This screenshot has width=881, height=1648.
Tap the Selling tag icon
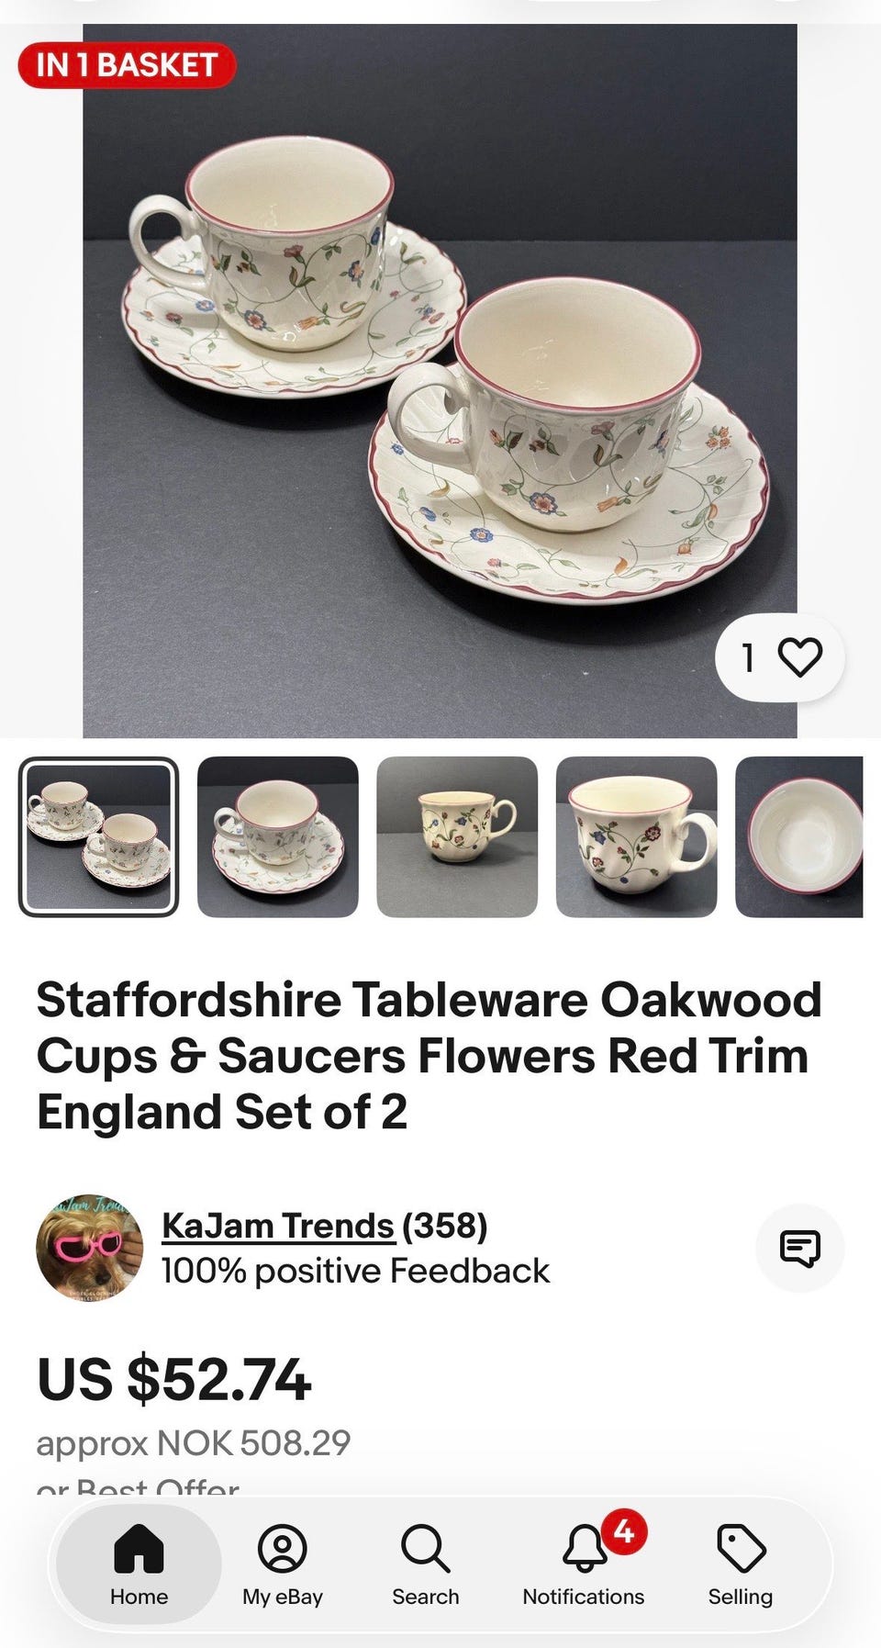point(741,1548)
